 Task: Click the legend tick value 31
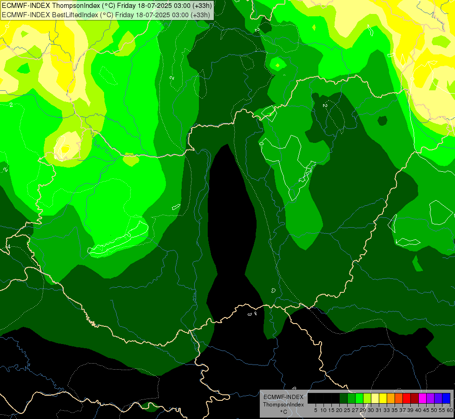tap(379, 410)
